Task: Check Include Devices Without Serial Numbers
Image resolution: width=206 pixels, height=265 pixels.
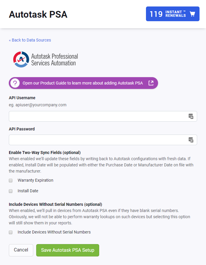Action: pos(11,232)
